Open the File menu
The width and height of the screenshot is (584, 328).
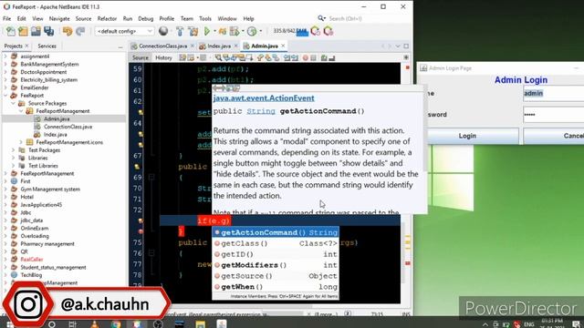click(x=6, y=18)
